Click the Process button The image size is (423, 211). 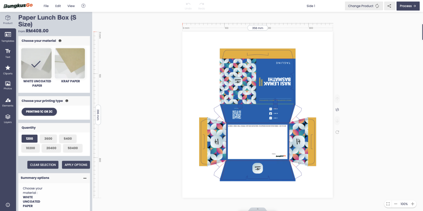pos(408,6)
